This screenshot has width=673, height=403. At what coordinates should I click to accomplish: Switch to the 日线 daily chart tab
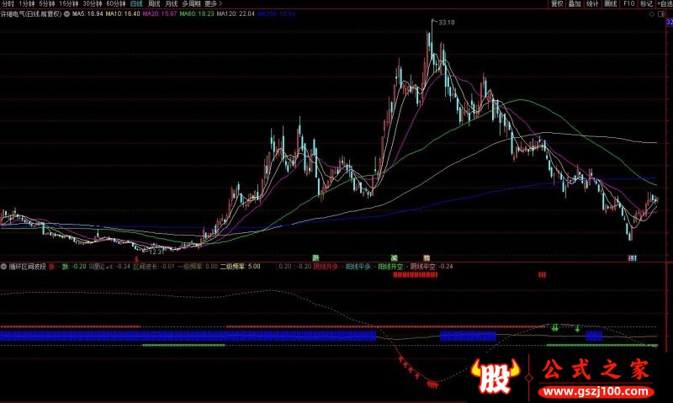coord(136,4)
